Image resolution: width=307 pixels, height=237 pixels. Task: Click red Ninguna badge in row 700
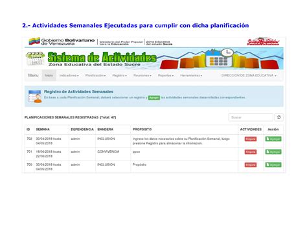click(x=251, y=165)
